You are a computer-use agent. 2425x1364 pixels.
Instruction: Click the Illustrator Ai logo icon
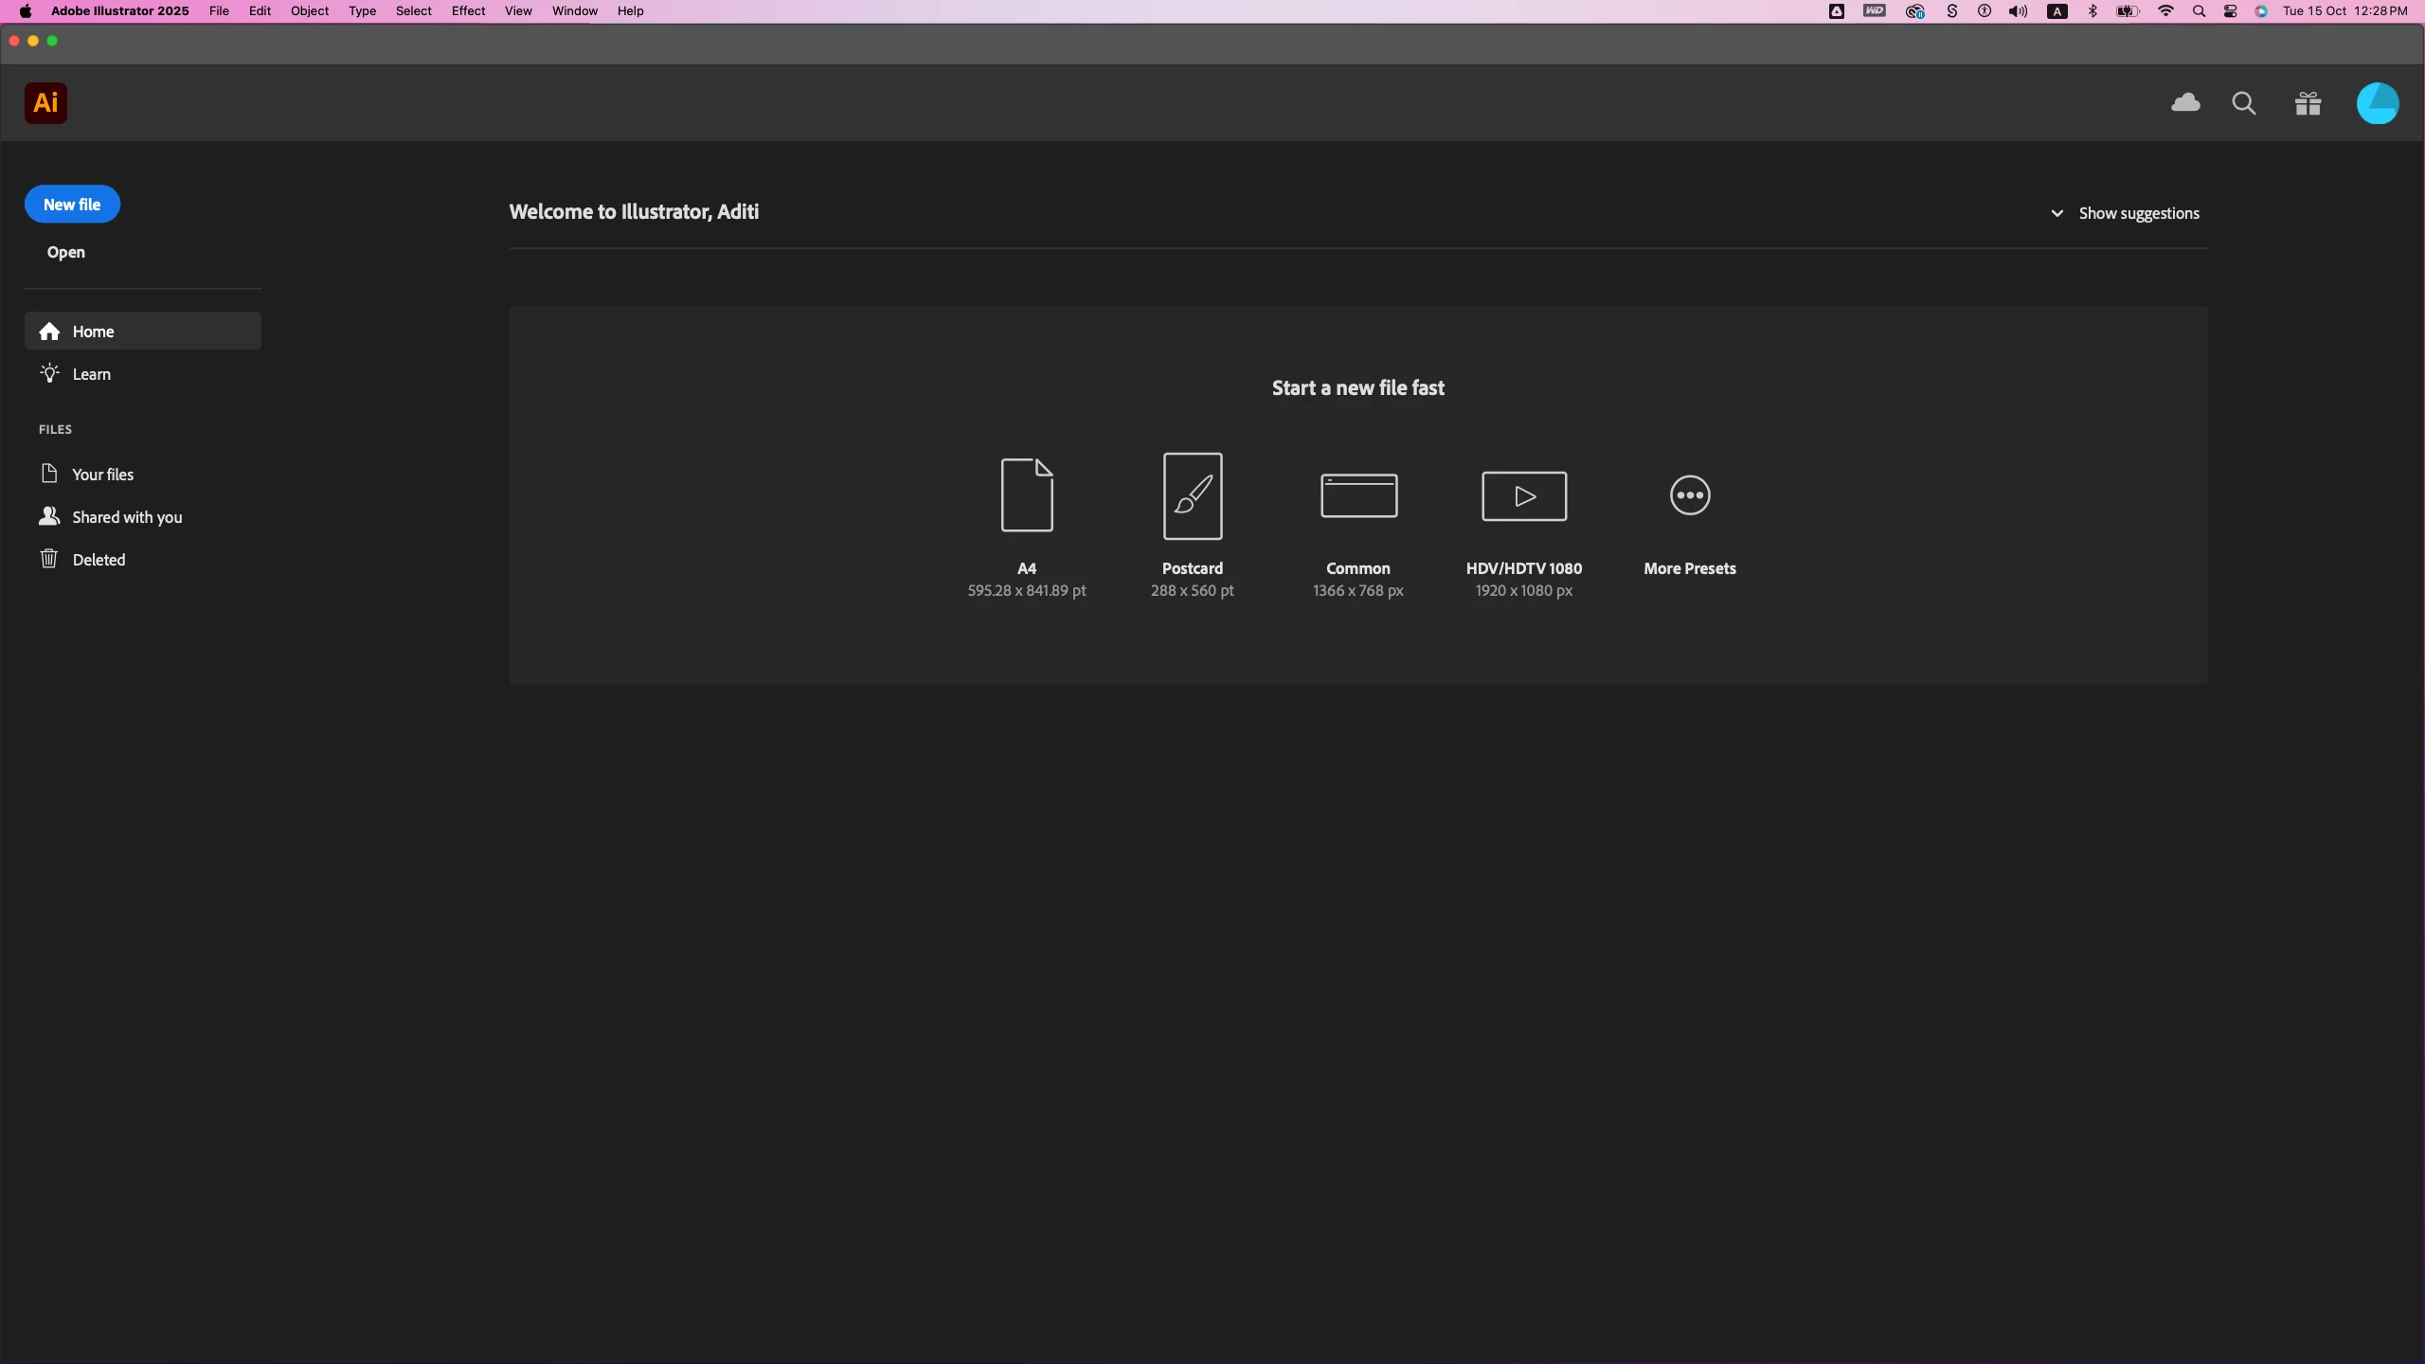[x=45, y=103]
